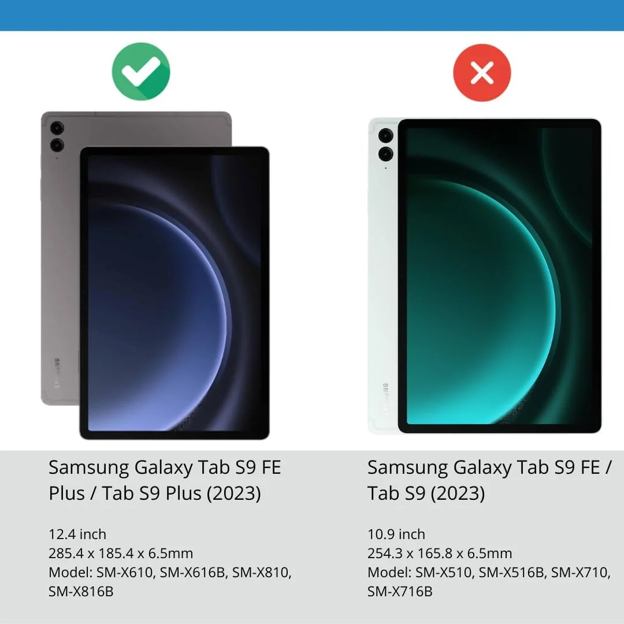Click the blue banner at the top
Viewport: 624px width, 624px height.
click(312, 15)
